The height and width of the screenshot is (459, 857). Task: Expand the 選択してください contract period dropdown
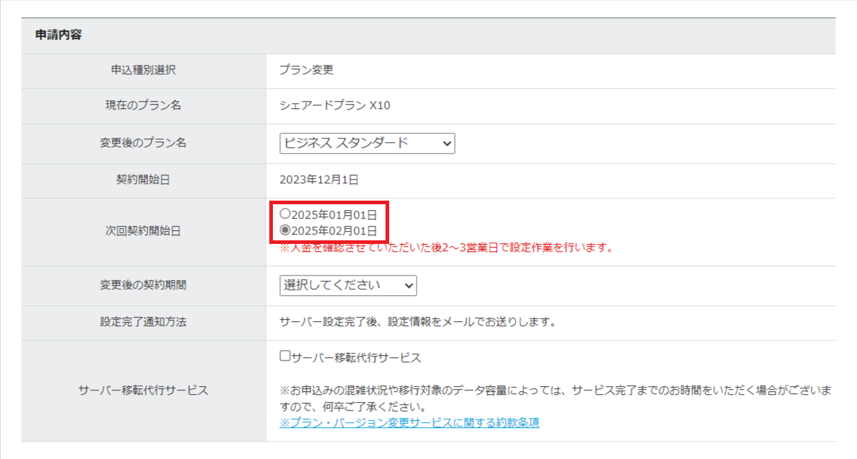point(348,286)
